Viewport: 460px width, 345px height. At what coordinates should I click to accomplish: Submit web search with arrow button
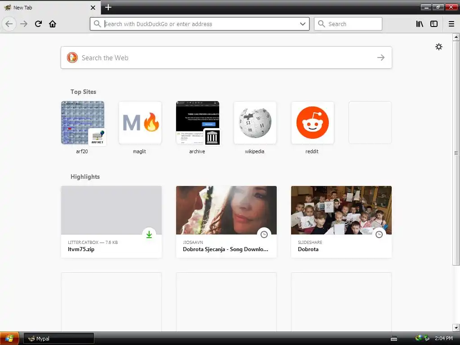click(x=381, y=57)
